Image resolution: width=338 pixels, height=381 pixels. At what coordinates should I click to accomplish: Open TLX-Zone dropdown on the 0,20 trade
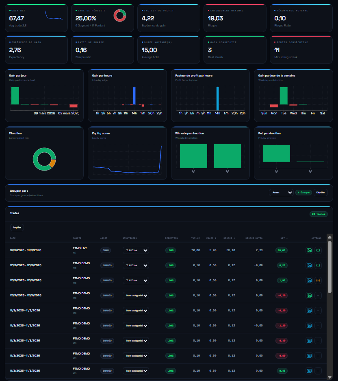pyautogui.click(x=136, y=265)
